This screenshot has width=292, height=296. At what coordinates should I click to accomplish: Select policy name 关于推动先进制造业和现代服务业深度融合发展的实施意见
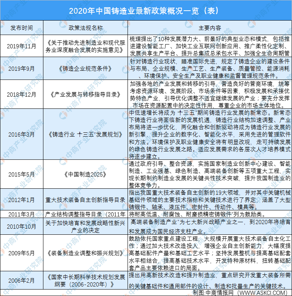86,46
